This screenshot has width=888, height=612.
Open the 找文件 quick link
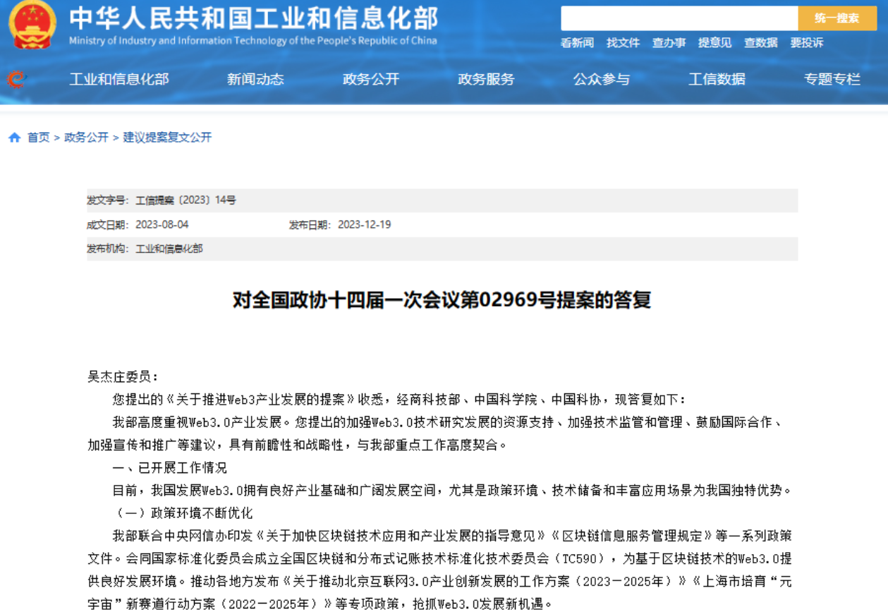pos(623,43)
